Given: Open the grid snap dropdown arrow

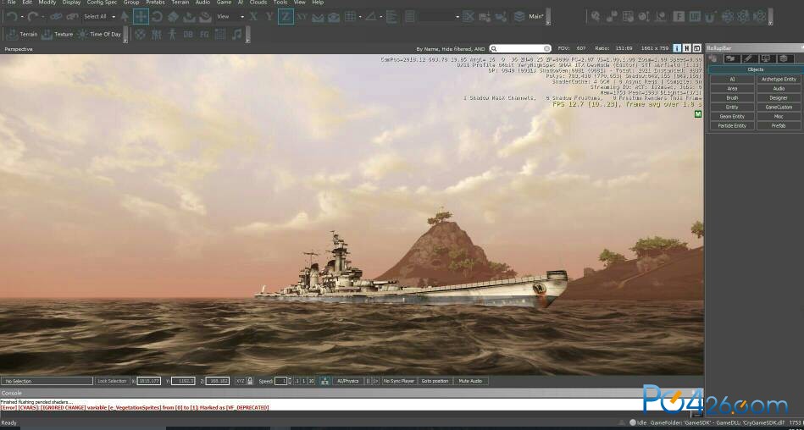Looking at the screenshot, I should pyautogui.click(x=360, y=17).
